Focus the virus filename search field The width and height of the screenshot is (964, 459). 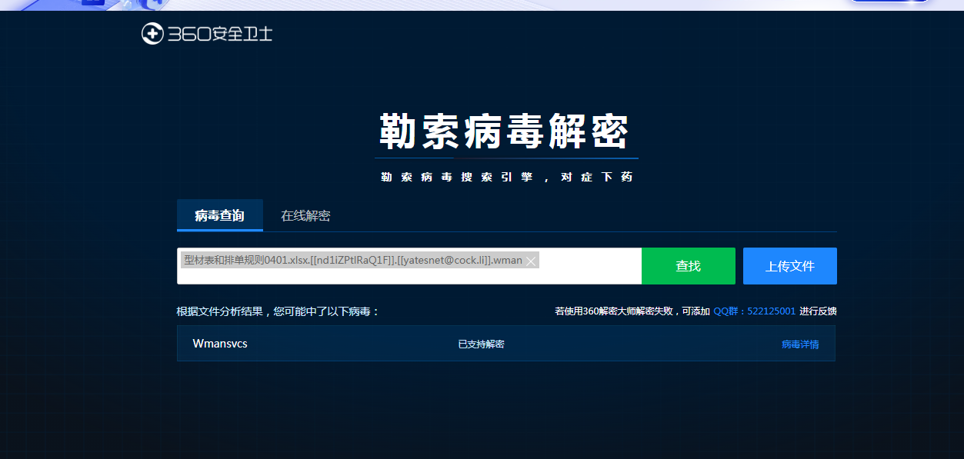tap(409, 266)
